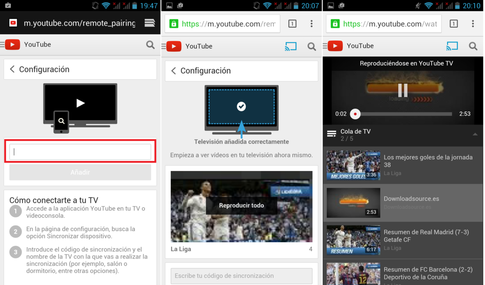Open the hamburger menu on right YouTube header
Screen dimensions: 485x285
[x=325, y=46]
